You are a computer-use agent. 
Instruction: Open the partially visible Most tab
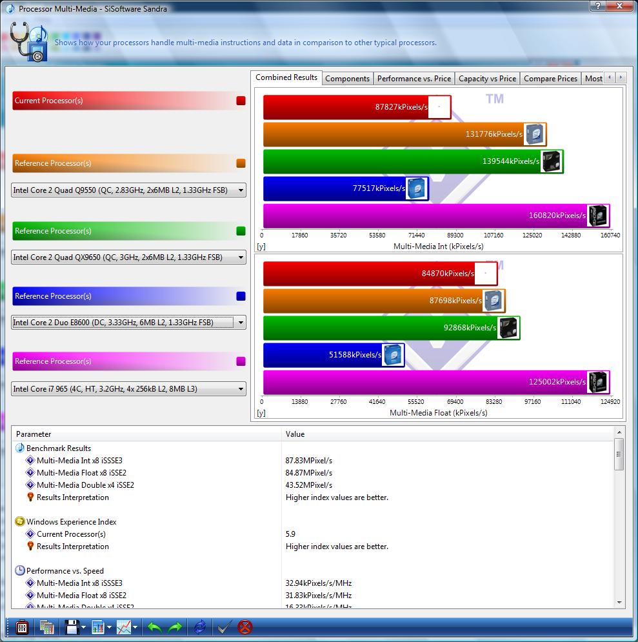593,79
